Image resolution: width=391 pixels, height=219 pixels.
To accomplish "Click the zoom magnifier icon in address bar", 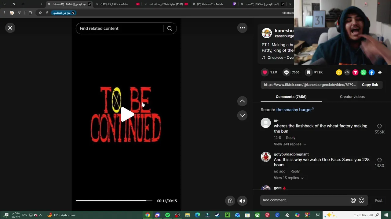I will [47, 13].
